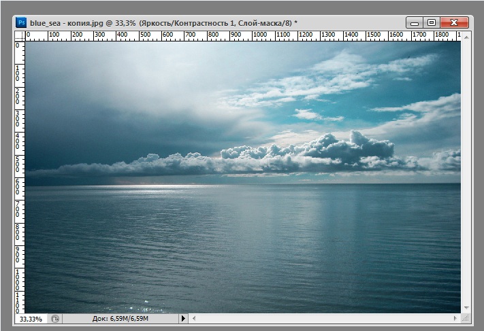This screenshot has height=331, width=484.
Task: Click the 500 mark on horizontal ruler
Action: click(x=145, y=35)
